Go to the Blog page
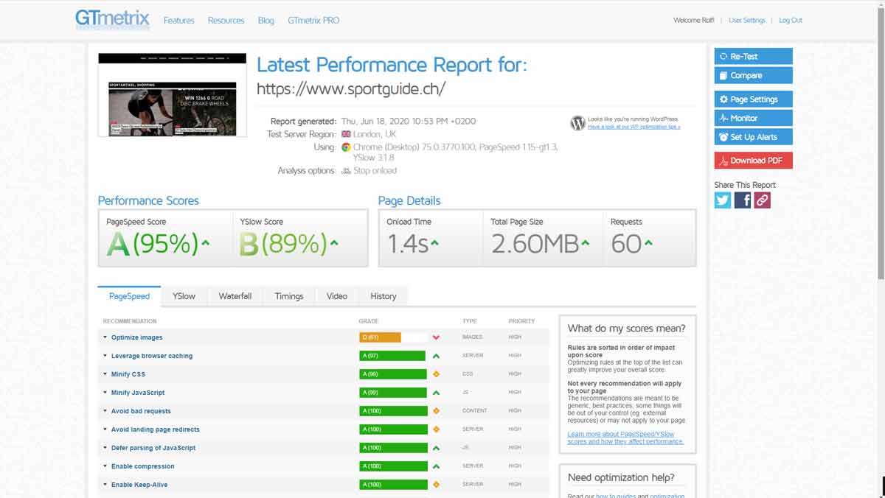Viewport: 885px width, 498px height. tap(266, 21)
